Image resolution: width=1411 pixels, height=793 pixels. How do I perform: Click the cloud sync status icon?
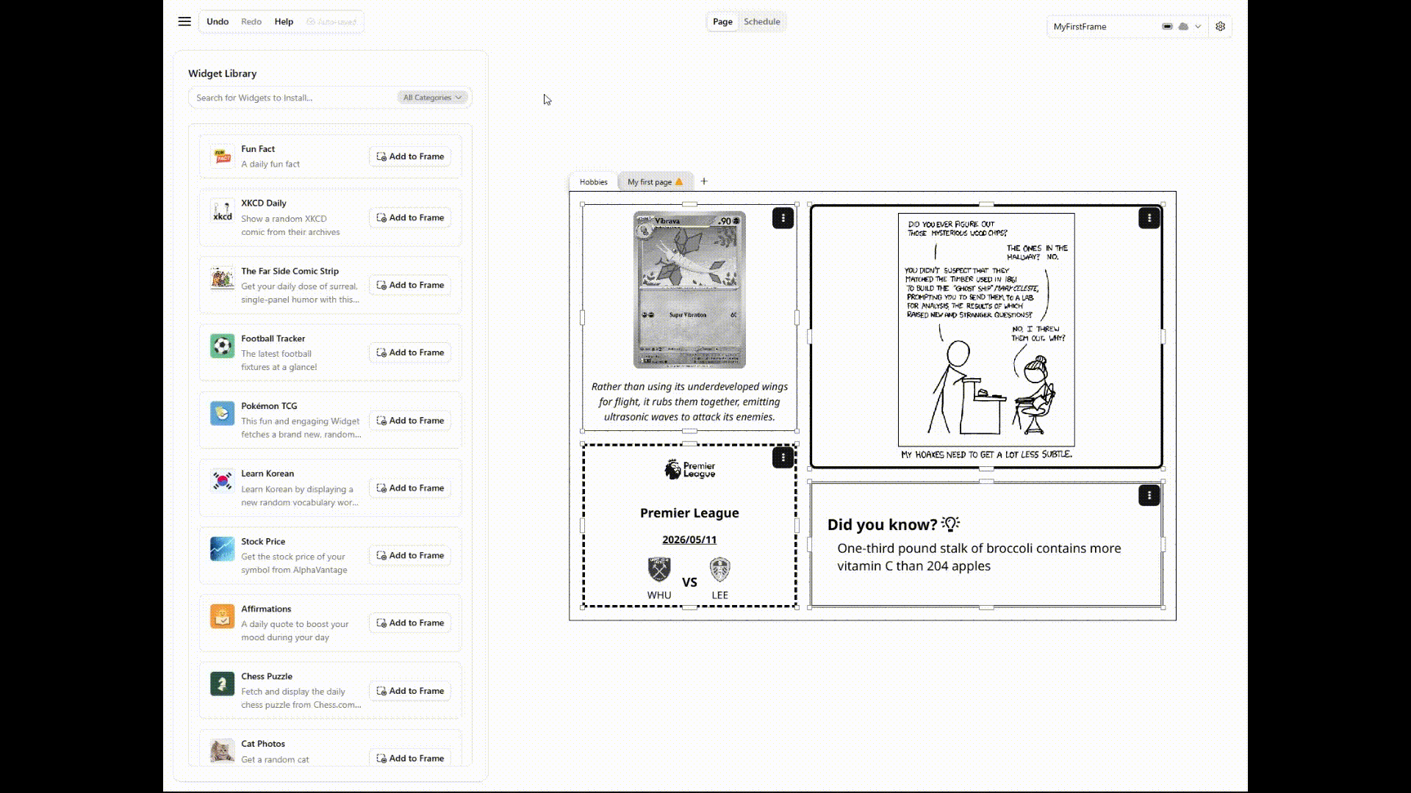point(1183,26)
